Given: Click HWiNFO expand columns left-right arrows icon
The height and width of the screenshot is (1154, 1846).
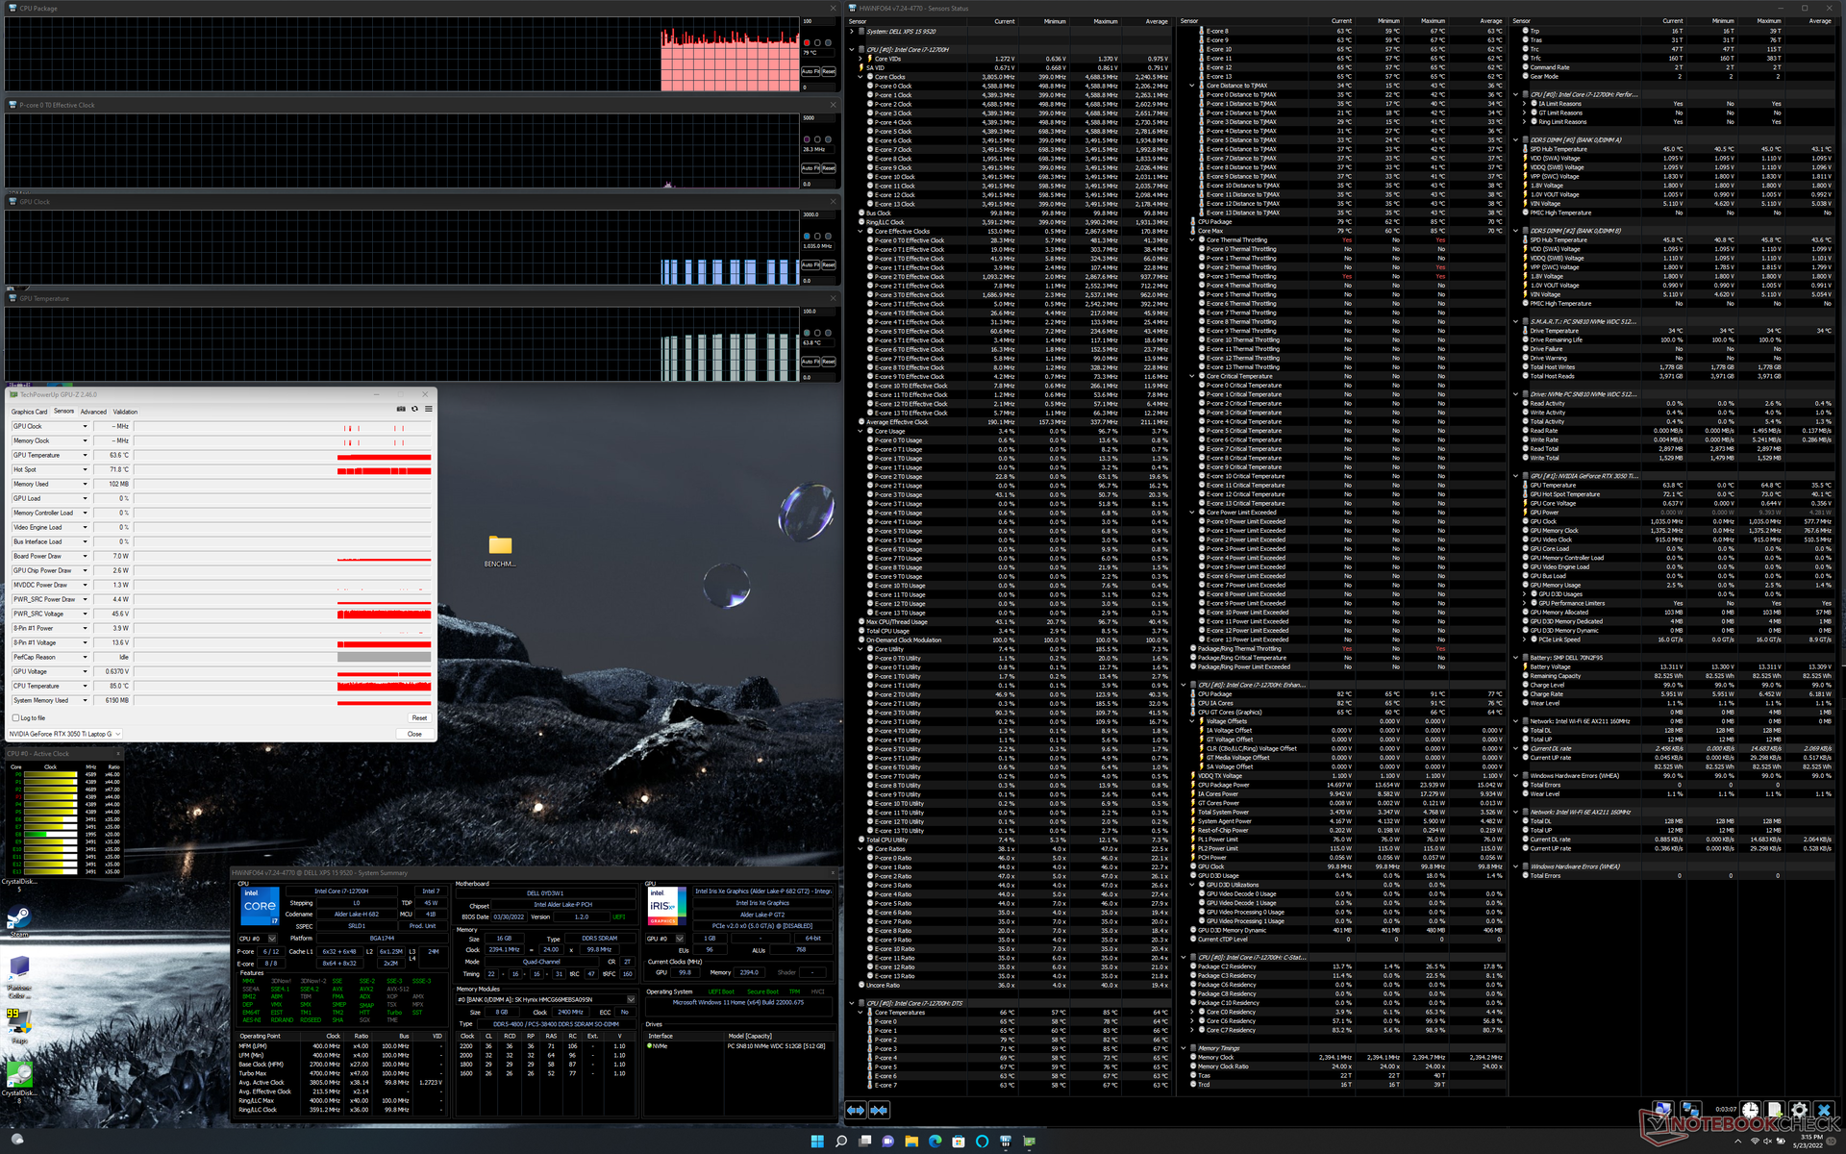Looking at the screenshot, I should pyautogui.click(x=856, y=1110).
